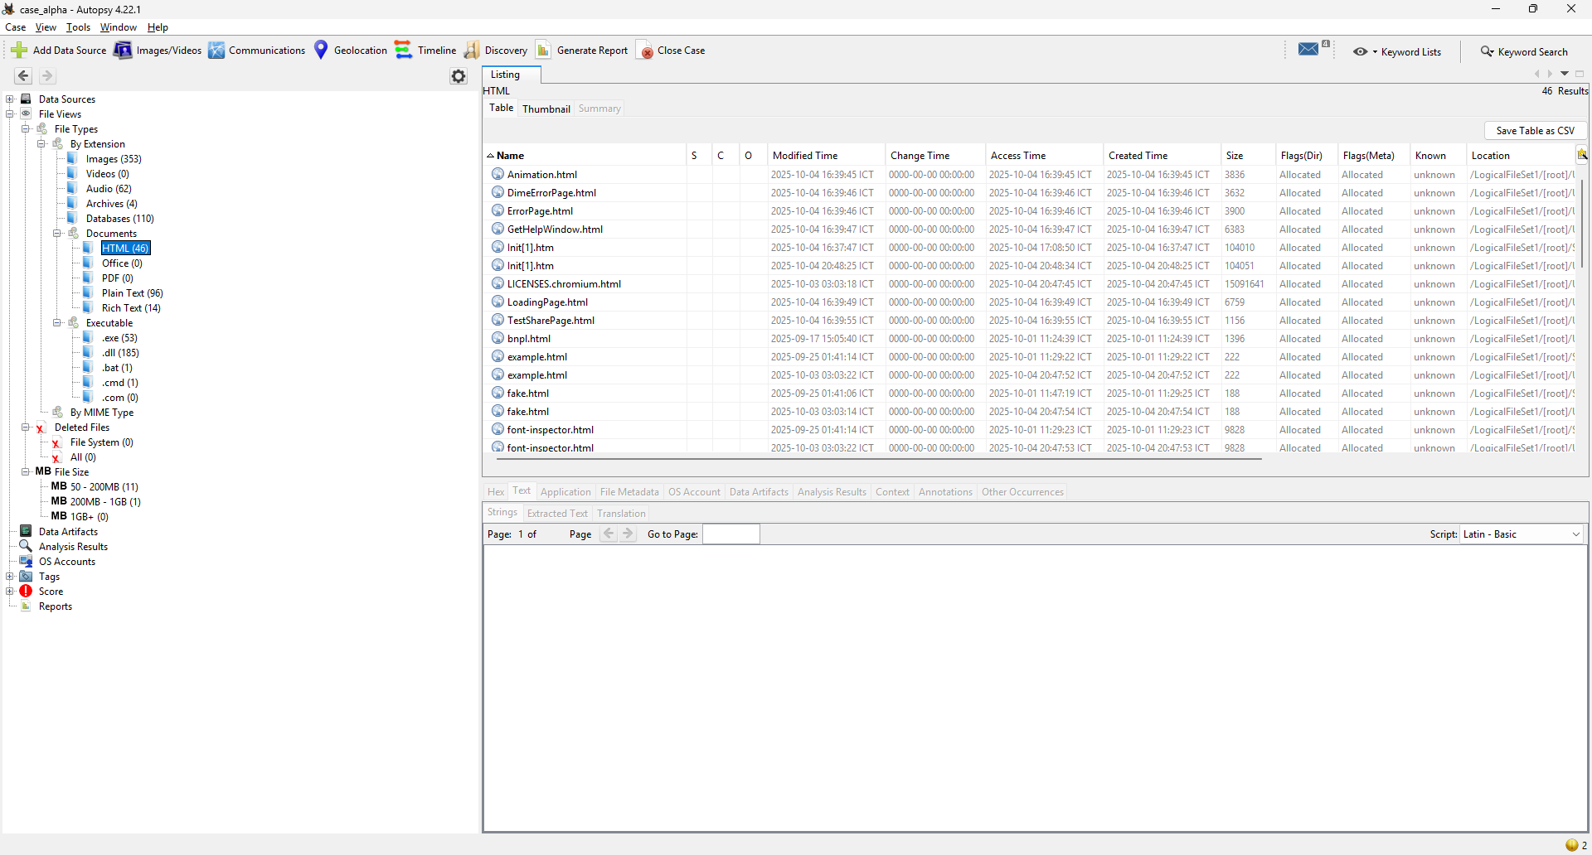Sort by the Name column header

(x=585, y=155)
